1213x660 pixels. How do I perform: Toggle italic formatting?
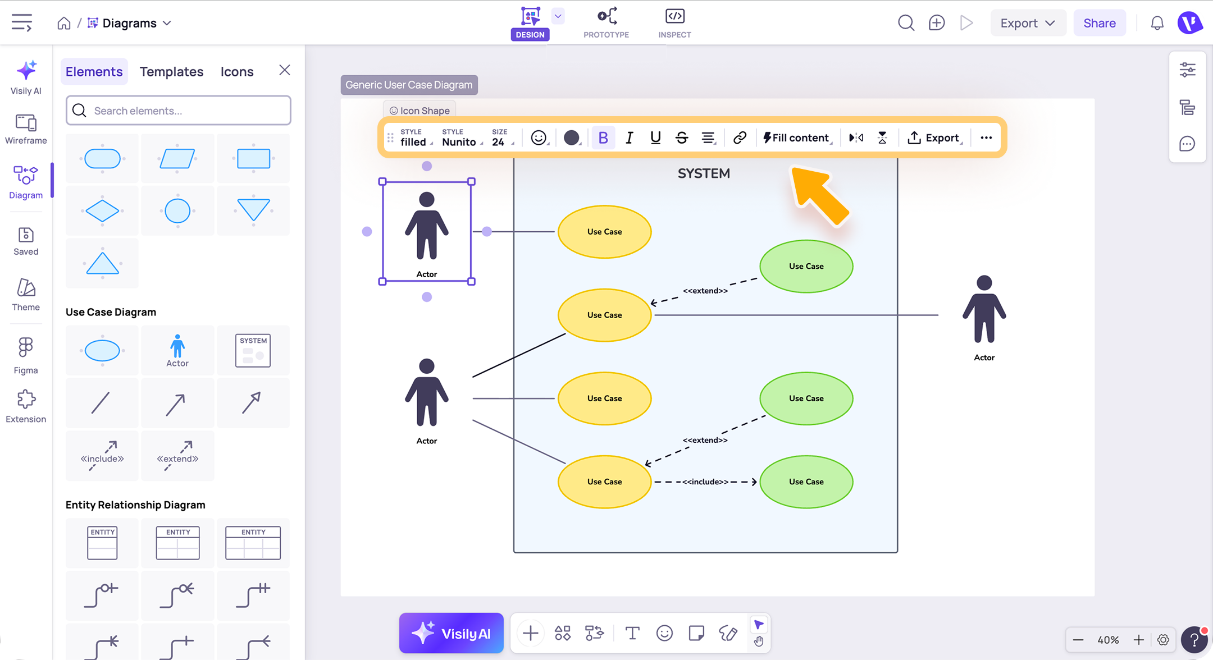630,137
